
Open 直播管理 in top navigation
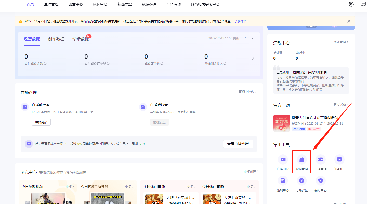tap(51, 4)
